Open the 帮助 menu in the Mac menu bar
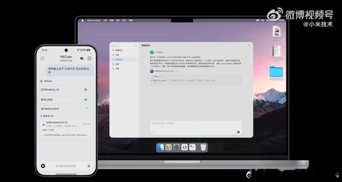 point(131,21)
